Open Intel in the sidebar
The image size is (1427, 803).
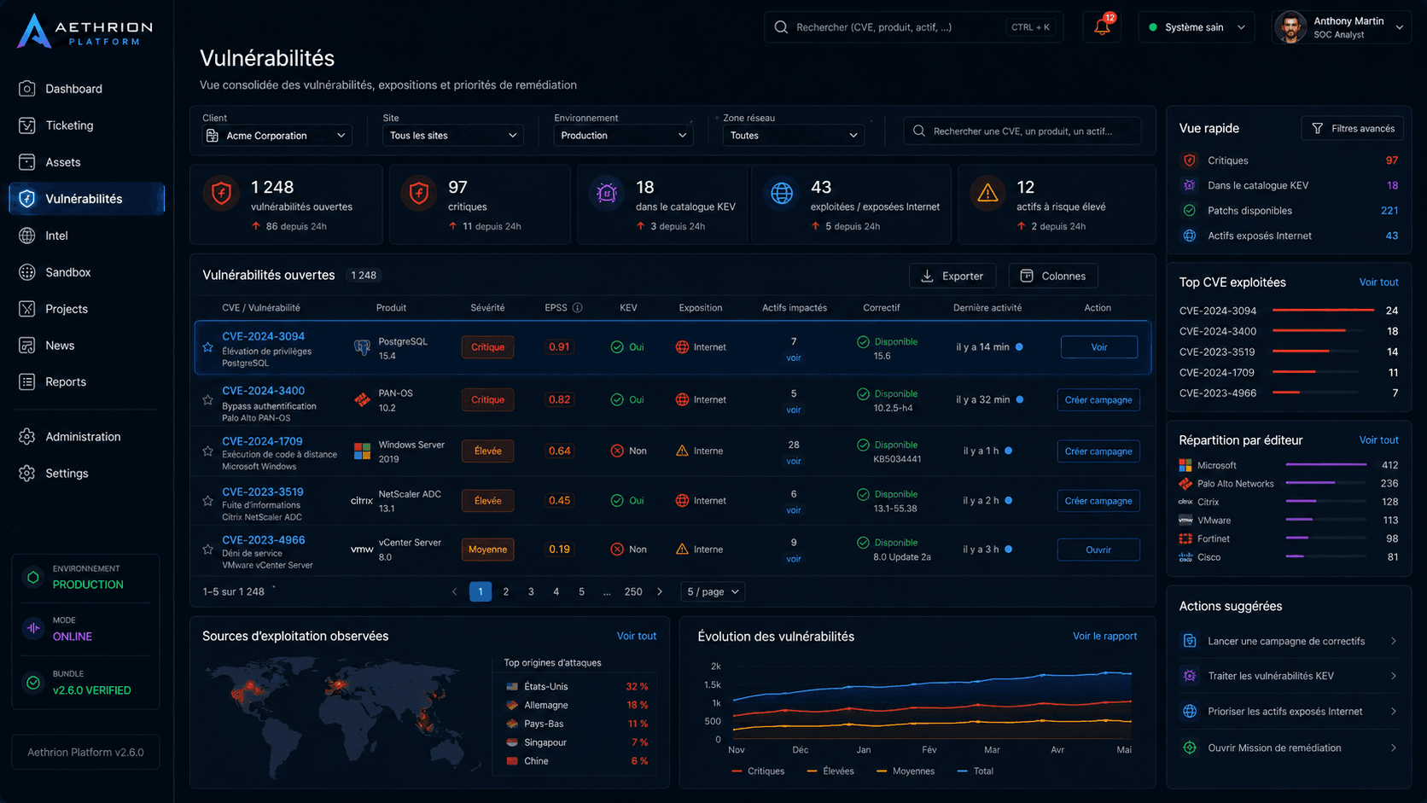[86, 236]
